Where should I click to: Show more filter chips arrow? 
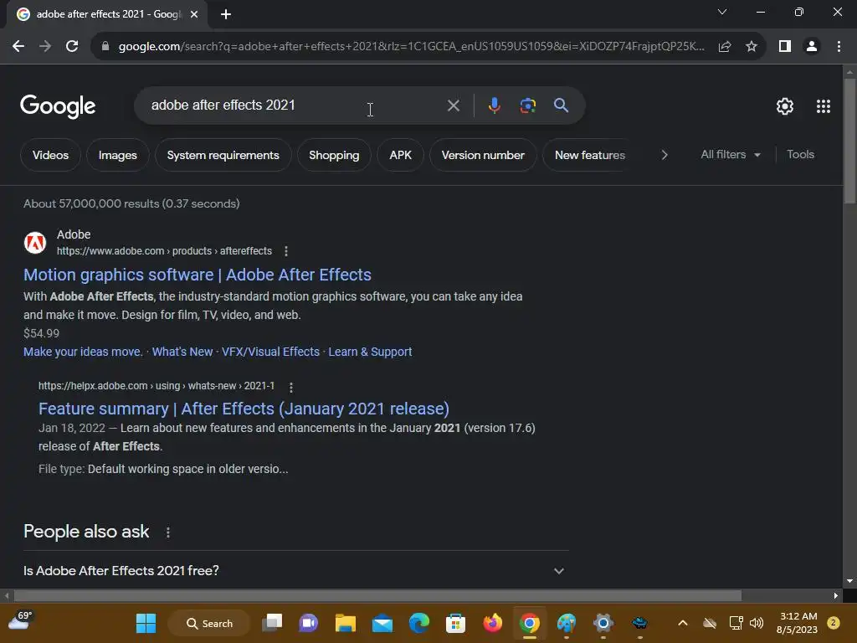[x=664, y=155]
